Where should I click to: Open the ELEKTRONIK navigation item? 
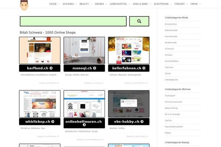tap(161, 4)
